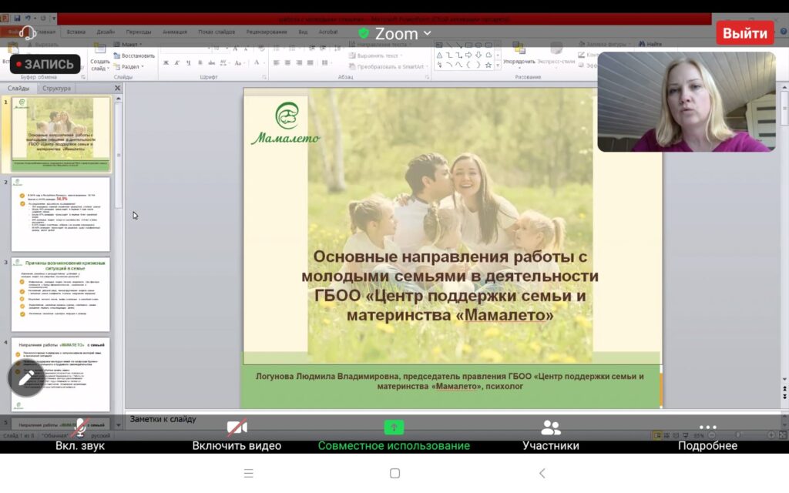Open the Acrobat ribbon tab
Viewport: 789px width, 493px height.
[x=327, y=32]
